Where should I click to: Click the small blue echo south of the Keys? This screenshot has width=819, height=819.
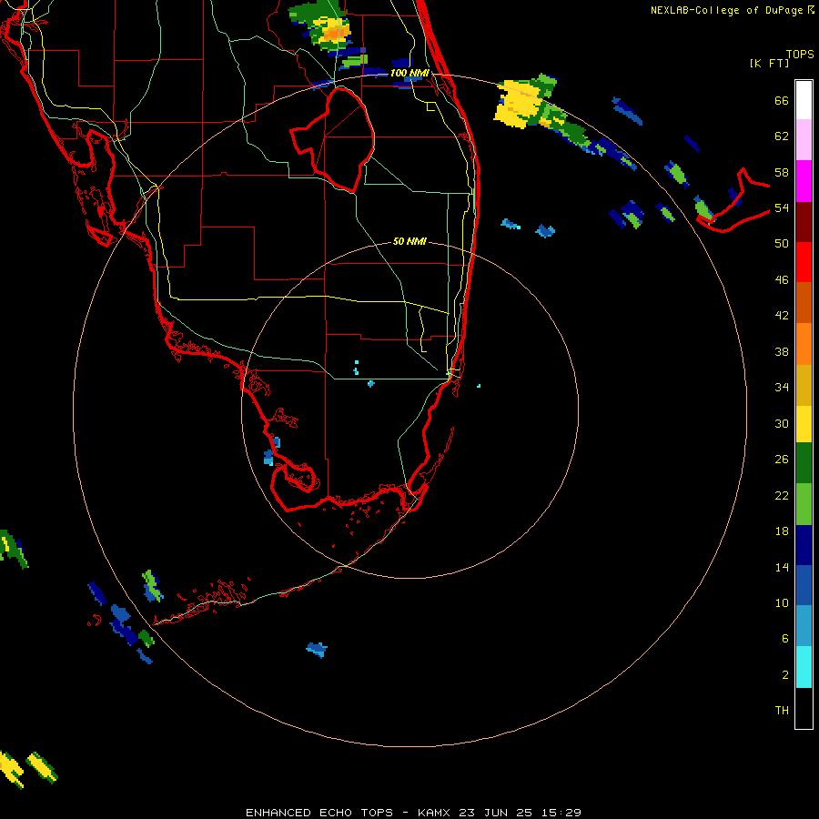317,649
